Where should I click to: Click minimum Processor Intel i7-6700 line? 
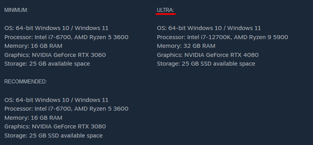(x=66, y=37)
